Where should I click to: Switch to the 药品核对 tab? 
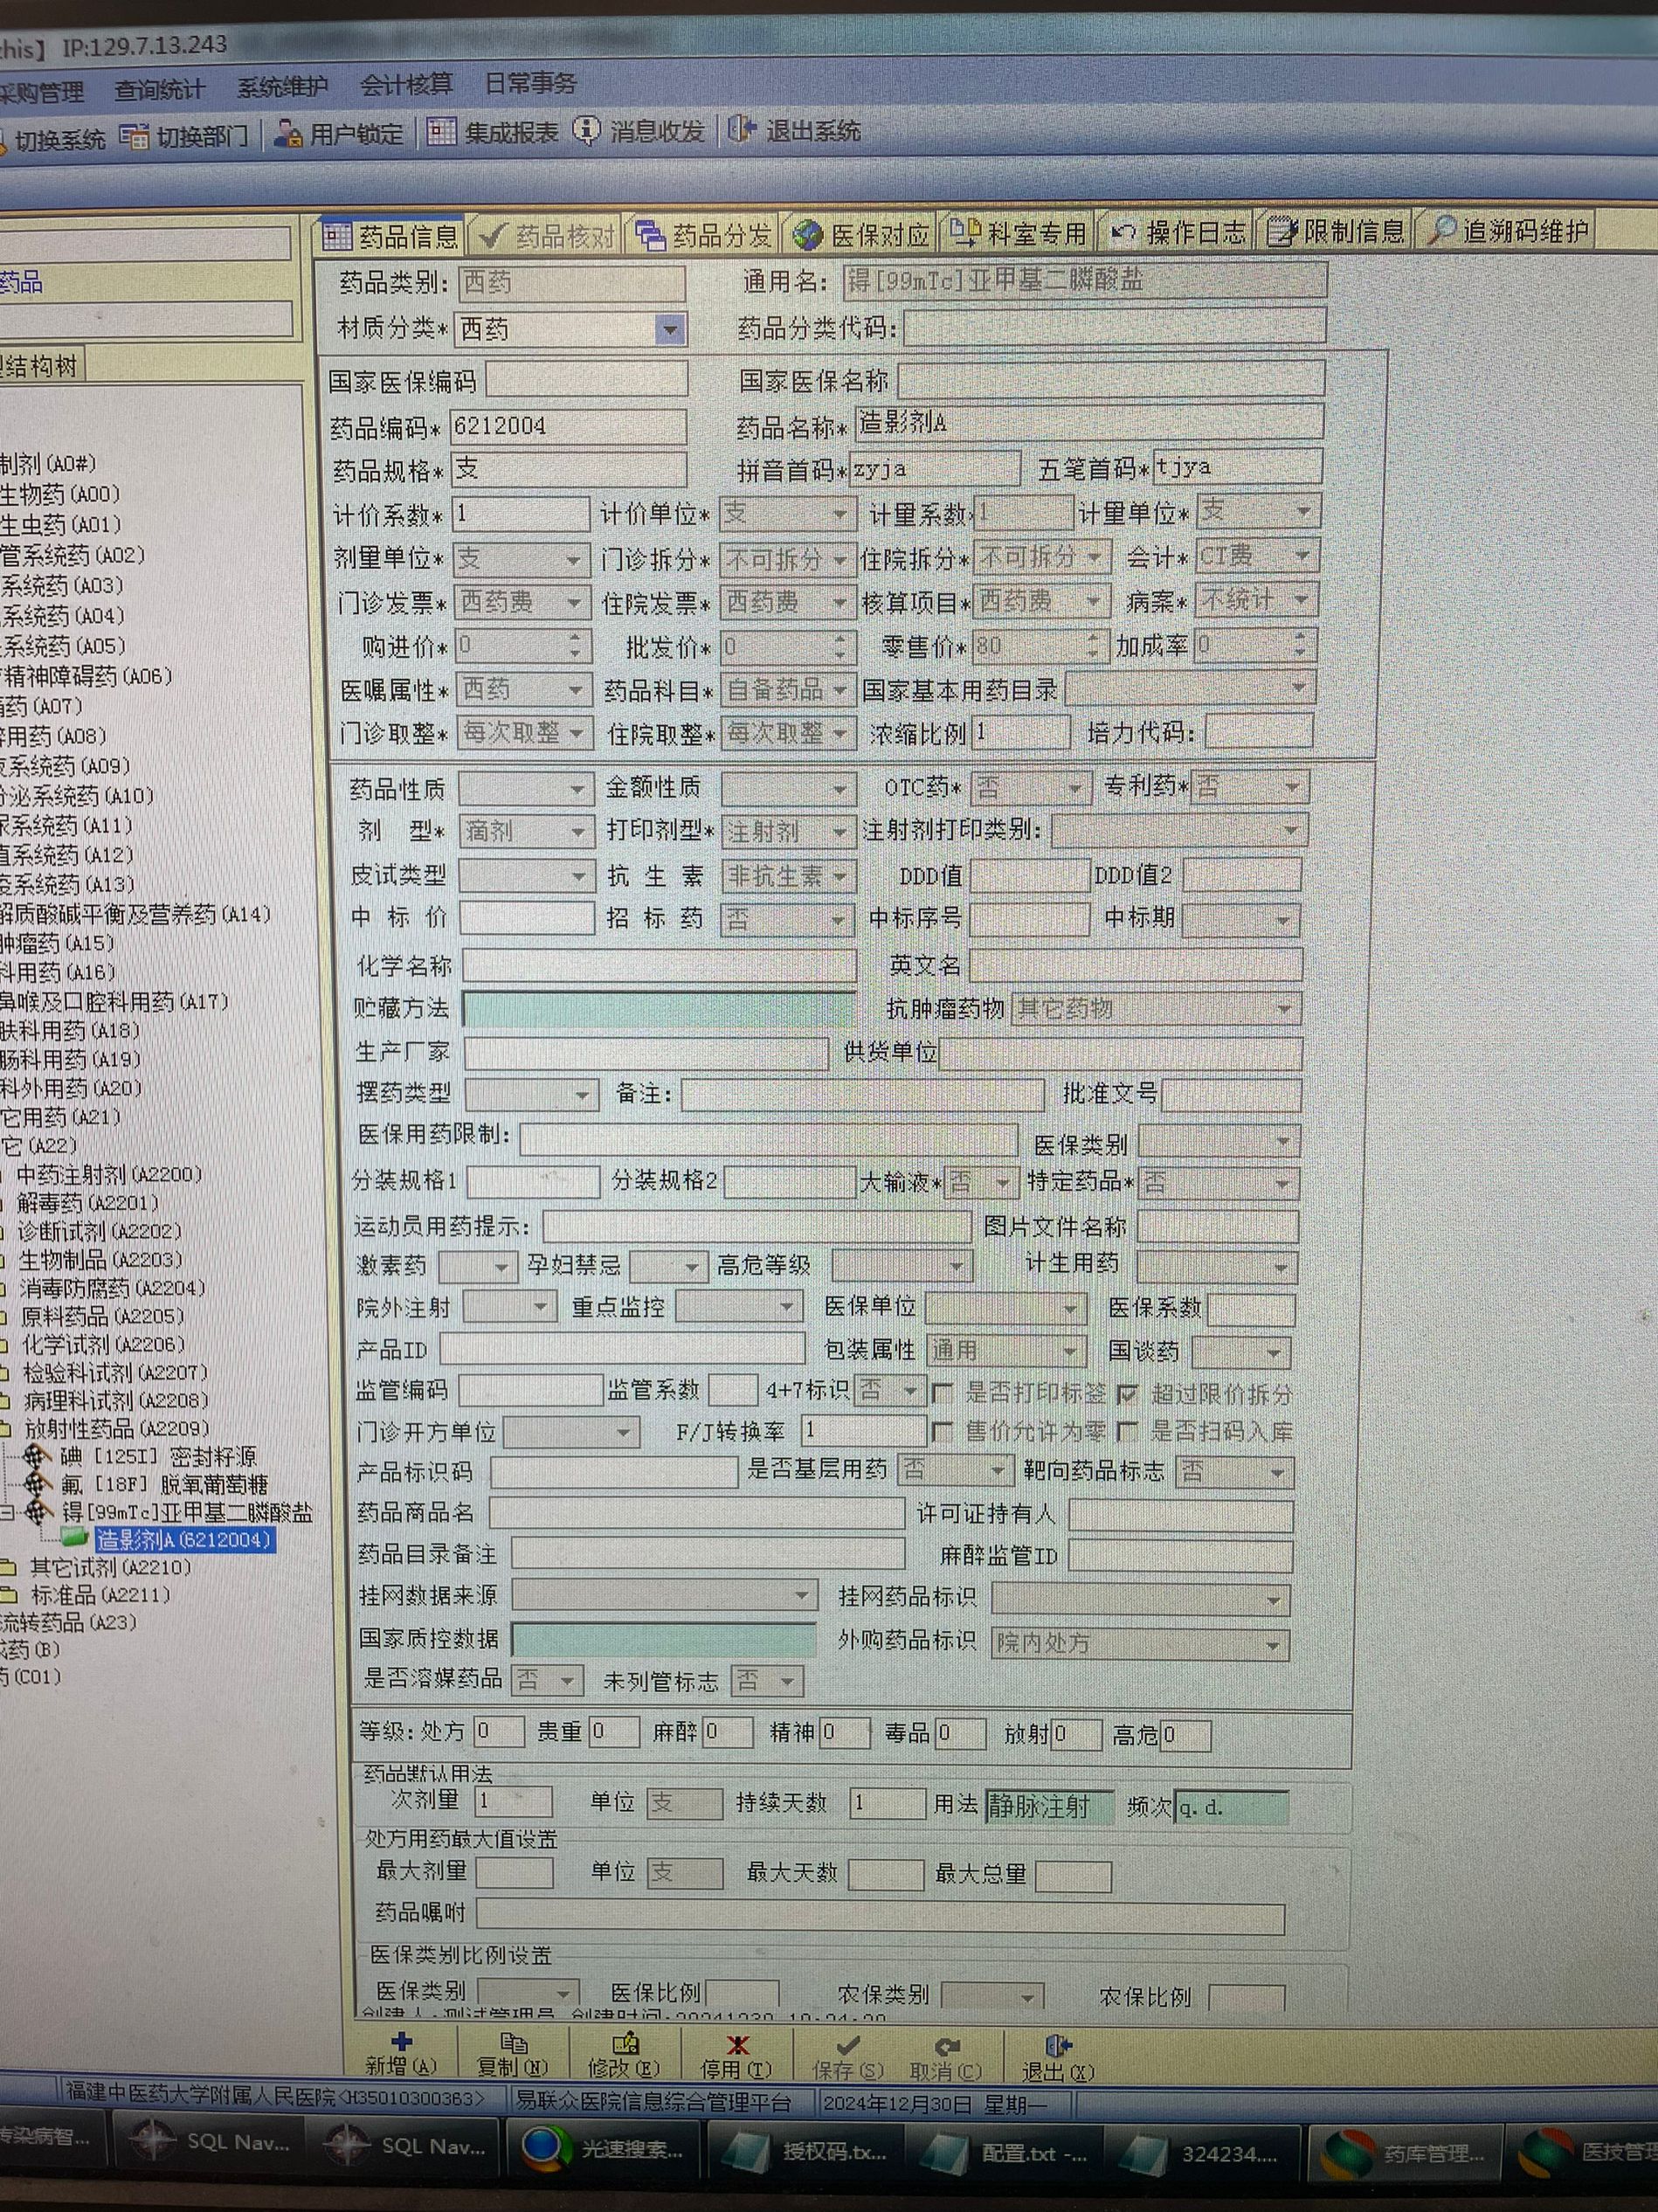[546, 237]
